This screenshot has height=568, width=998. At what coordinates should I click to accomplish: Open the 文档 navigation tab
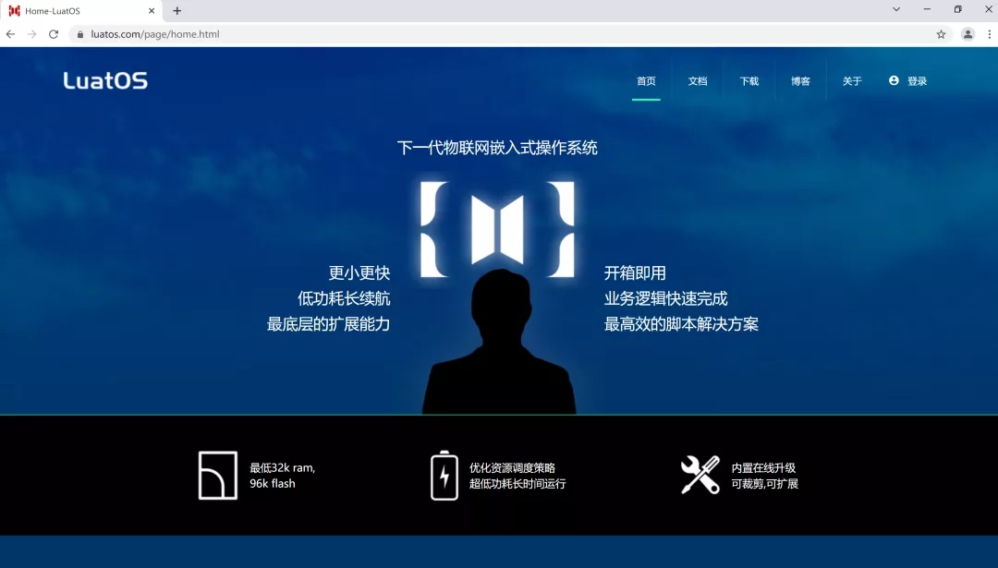click(698, 80)
